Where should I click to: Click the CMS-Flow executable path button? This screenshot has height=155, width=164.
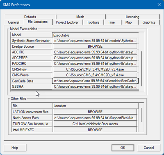(x=95, y=69)
